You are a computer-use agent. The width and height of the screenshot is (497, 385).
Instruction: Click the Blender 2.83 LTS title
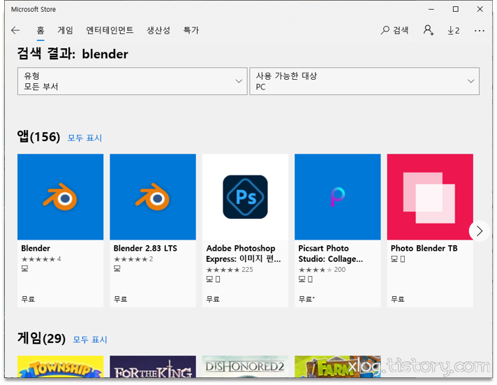point(145,248)
